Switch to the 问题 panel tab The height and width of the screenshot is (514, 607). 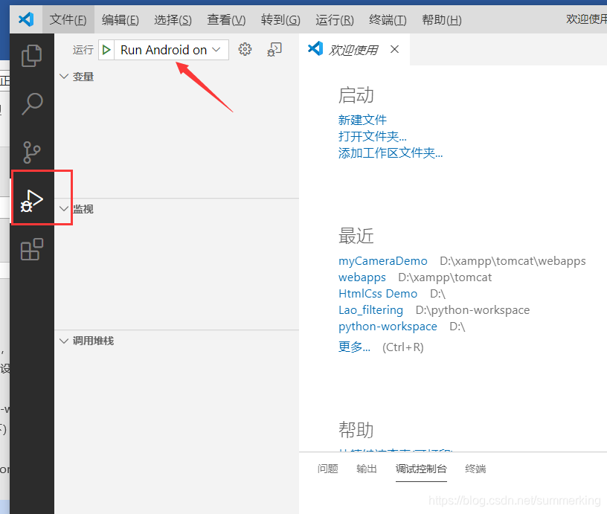(328, 469)
